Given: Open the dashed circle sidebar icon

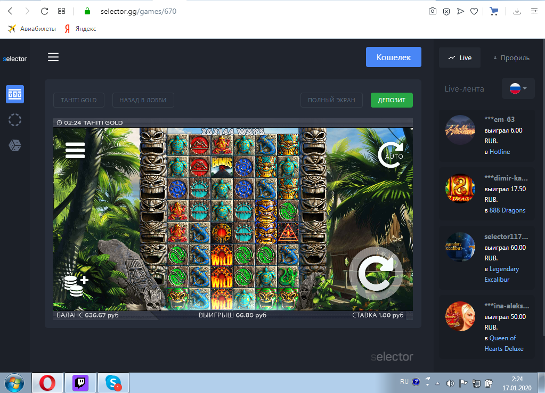Looking at the screenshot, I should click(15, 120).
